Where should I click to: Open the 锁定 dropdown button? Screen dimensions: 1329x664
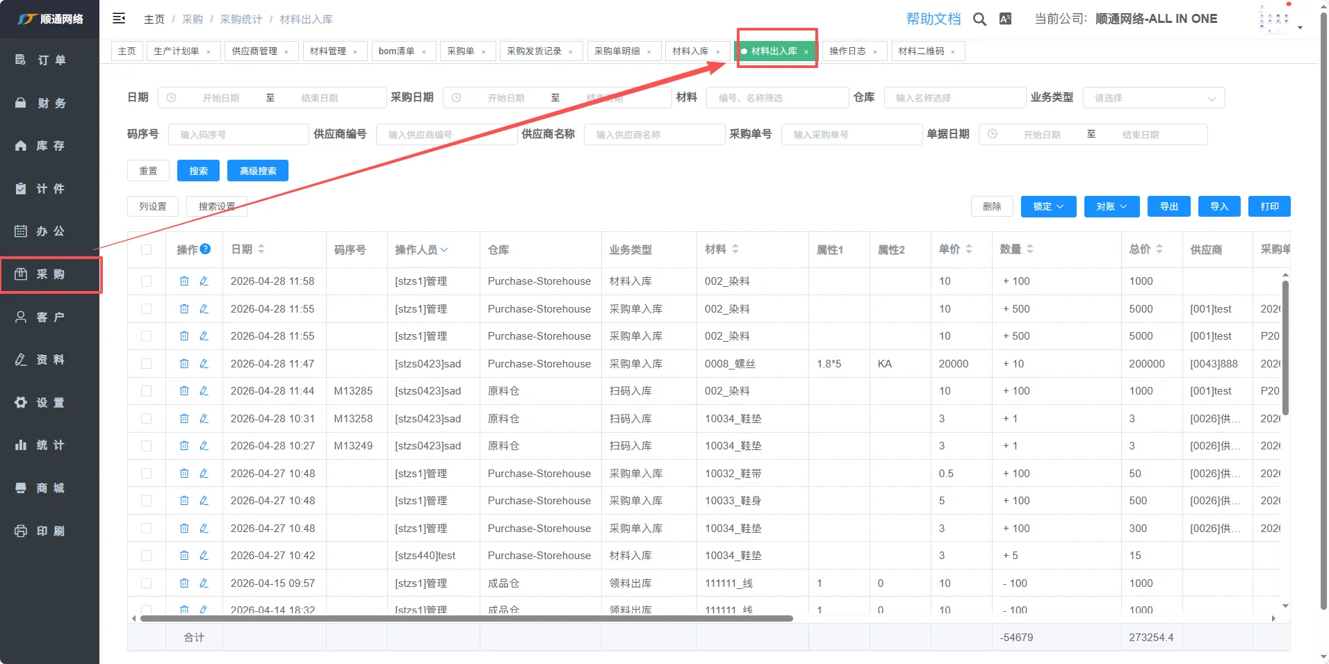1048,206
